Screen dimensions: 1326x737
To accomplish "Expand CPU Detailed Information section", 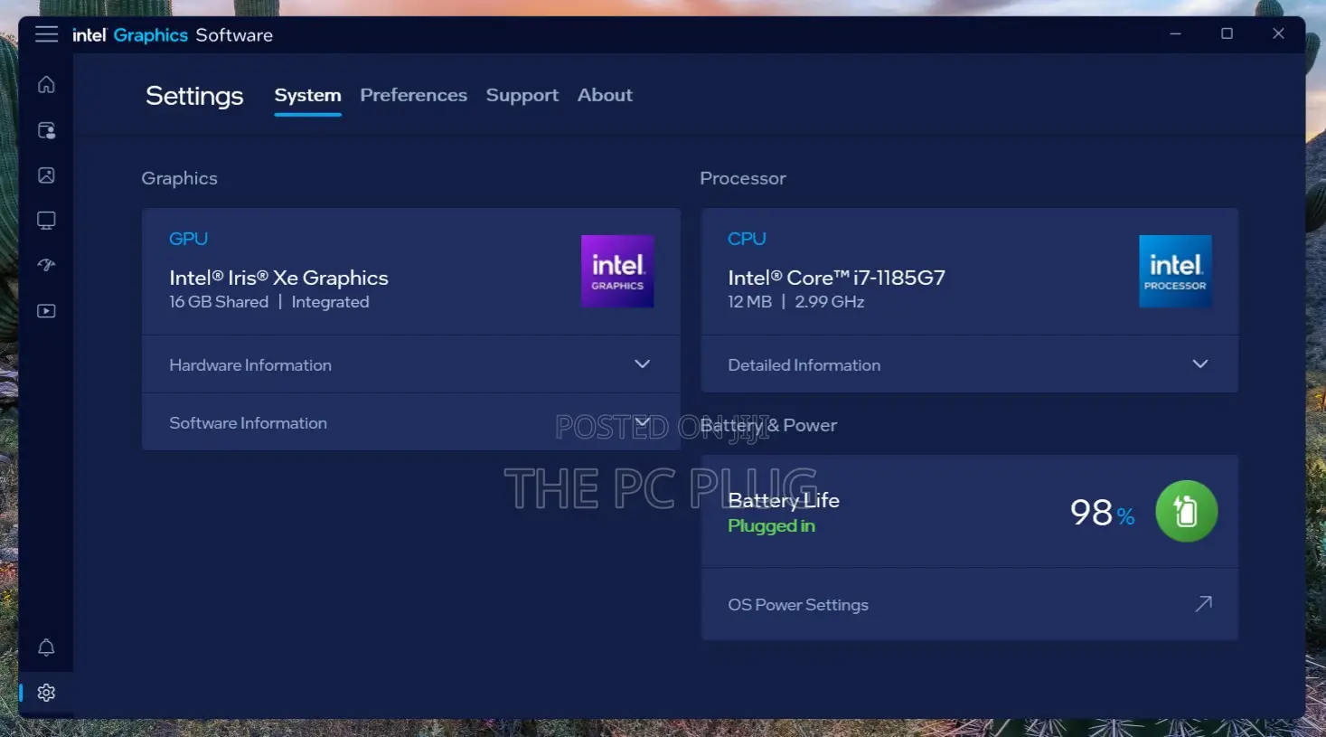I will tap(969, 364).
